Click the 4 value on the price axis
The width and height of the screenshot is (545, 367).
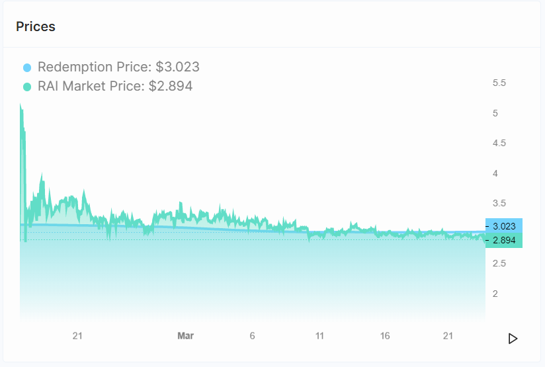495,173
